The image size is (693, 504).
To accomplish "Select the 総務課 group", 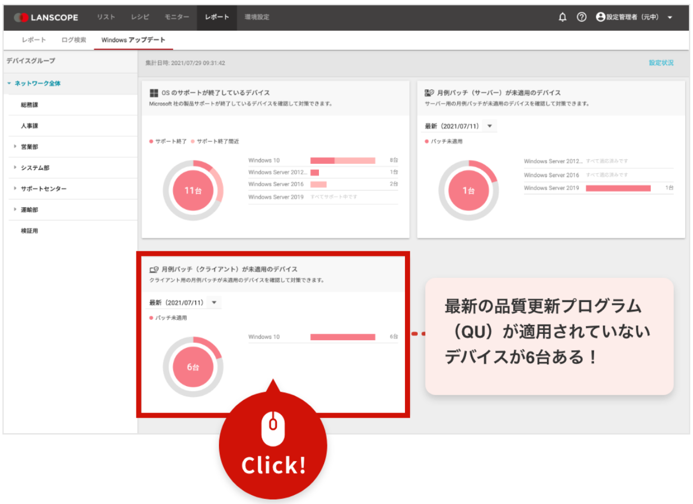I will pyautogui.click(x=29, y=105).
